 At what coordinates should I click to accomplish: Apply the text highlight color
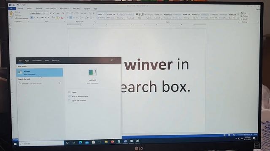(57, 18)
